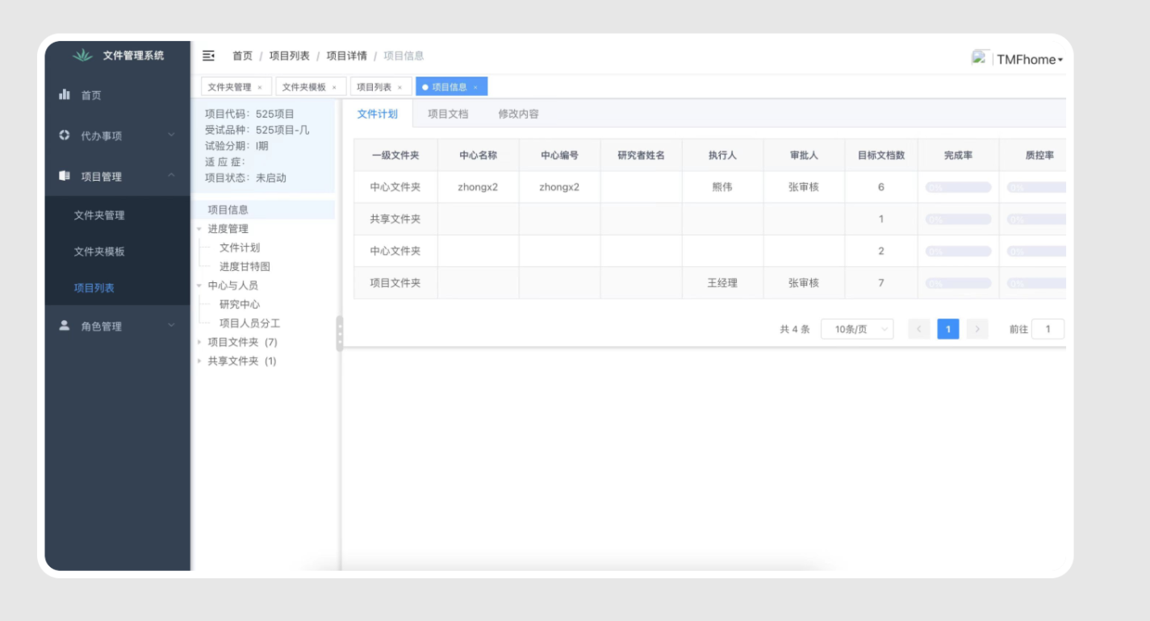
Task: Switch to the 修改内容 tab
Action: point(519,114)
